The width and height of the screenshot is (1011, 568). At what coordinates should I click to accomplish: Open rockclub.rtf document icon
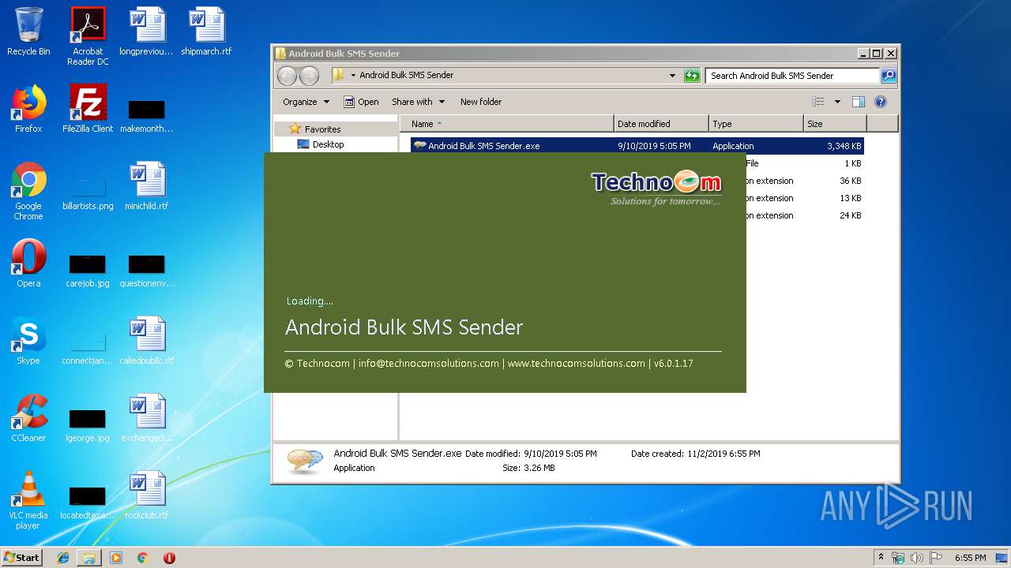tap(147, 495)
